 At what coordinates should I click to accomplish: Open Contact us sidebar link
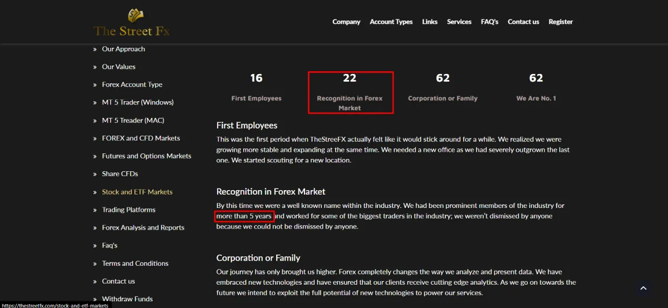pyautogui.click(x=119, y=281)
